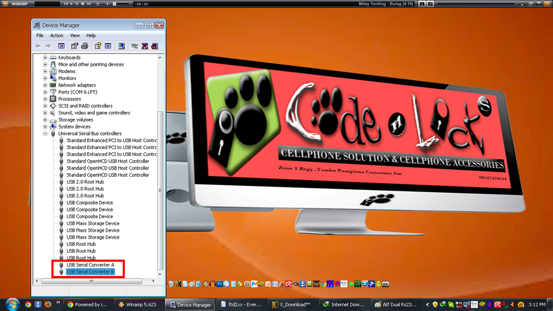Toggle the action pane toolbar icon

click(108, 46)
